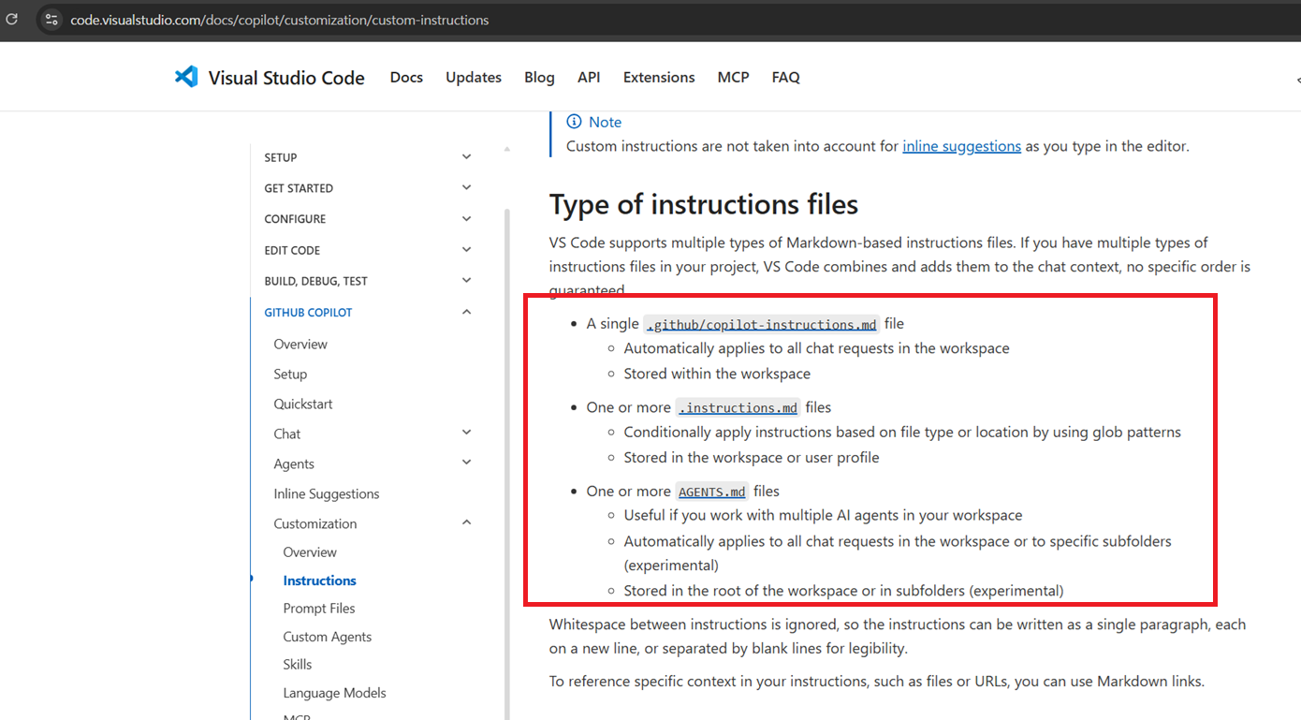Open the Updates menu item
This screenshot has width=1301, height=720.
[474, 78]
